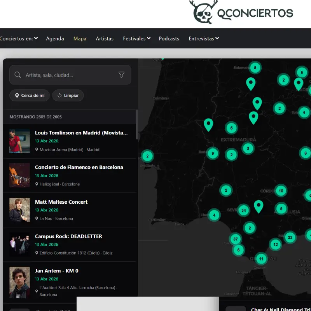Open the Podcasts section
The width and height of the screenshot is (311, 311).
tap(169, 38)
